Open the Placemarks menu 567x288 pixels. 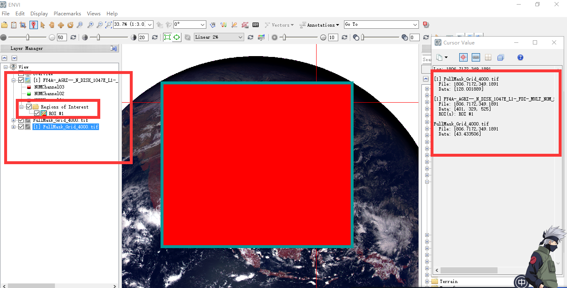(x=67, y=14)
